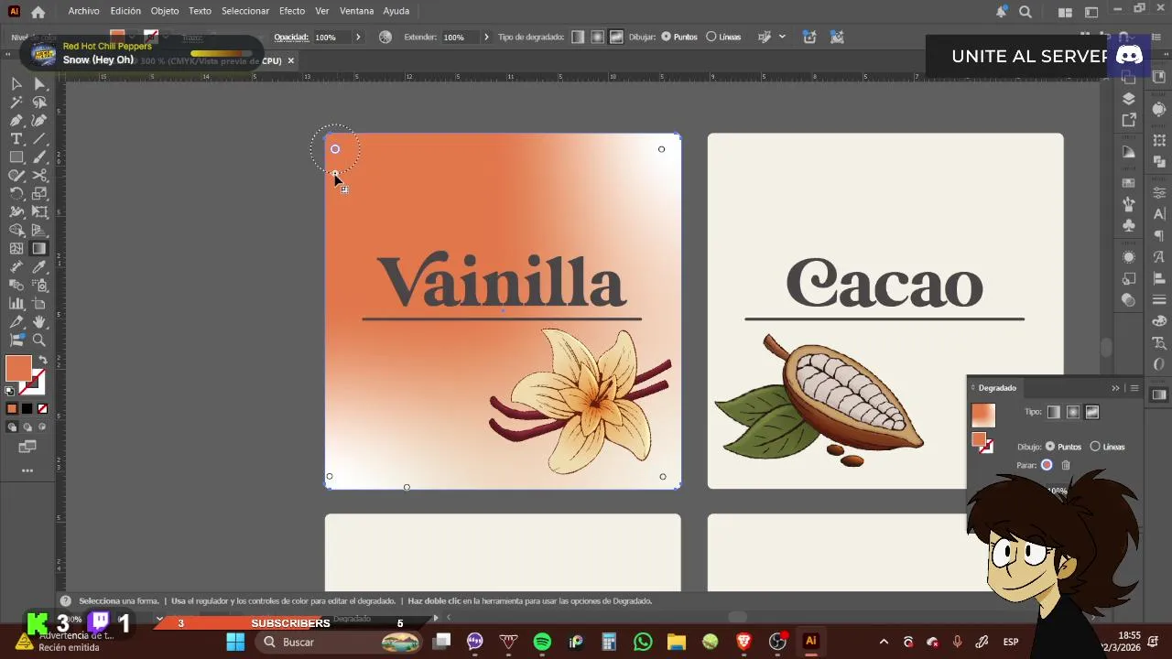Viewport: 1172px width, 659px height.
Task: Open the Asset Export panel icon
Action: 1129,120
